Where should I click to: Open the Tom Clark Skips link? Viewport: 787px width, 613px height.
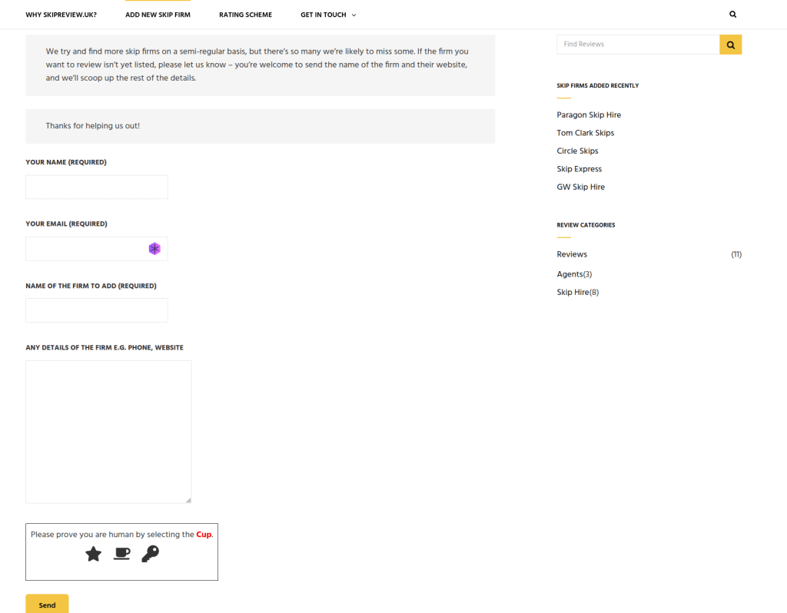coord(585,133)
